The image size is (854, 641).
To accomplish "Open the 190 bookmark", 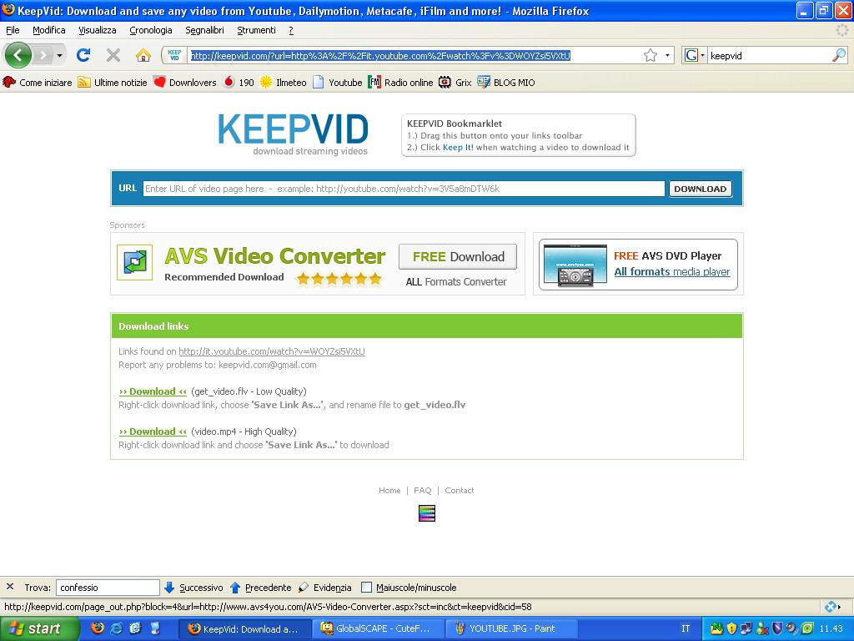I will coord(239,83).
